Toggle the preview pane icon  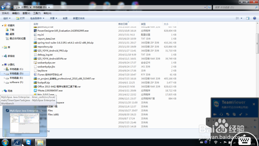(x=248, y=18)
